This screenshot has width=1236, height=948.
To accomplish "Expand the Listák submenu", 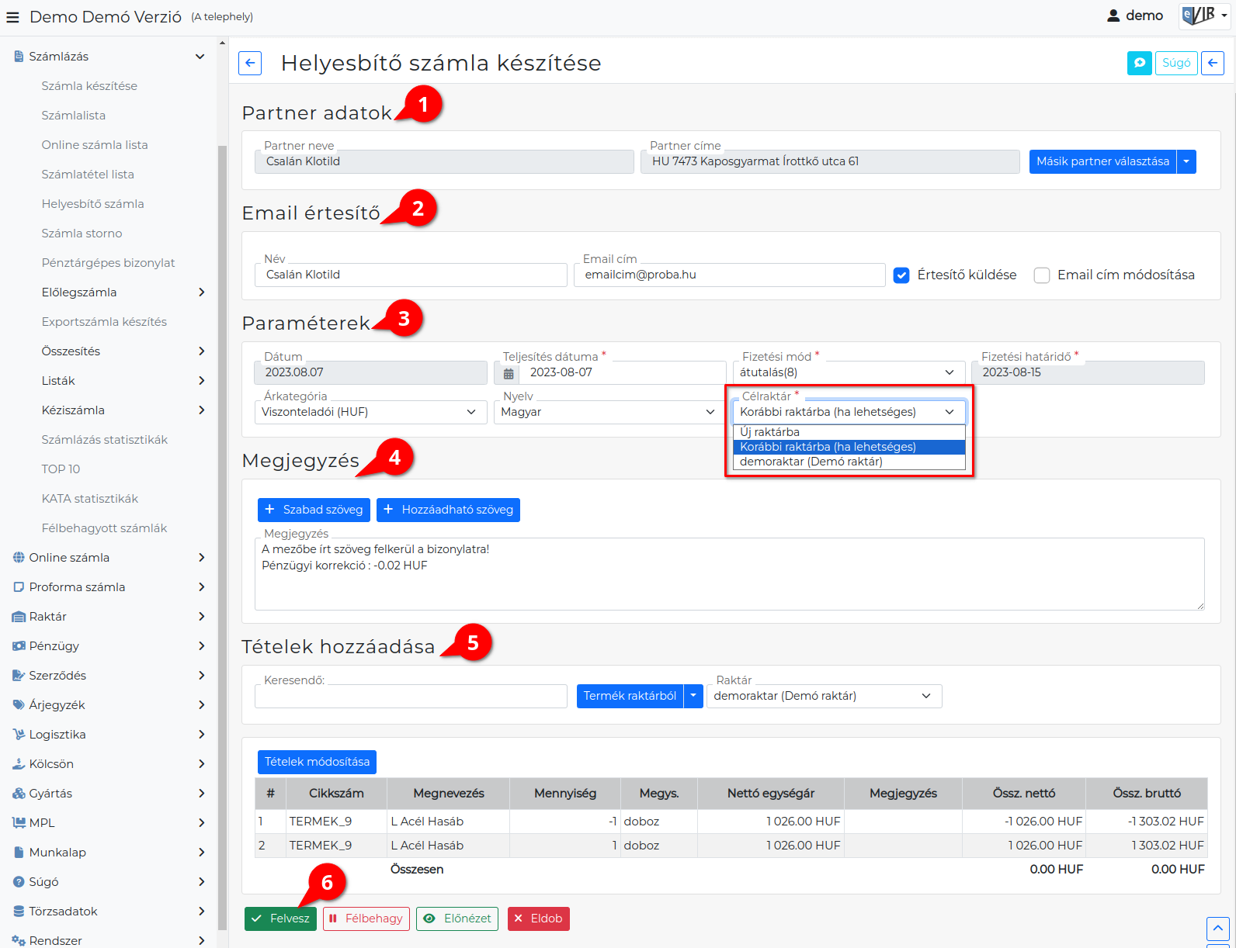I will coord(202,381).
